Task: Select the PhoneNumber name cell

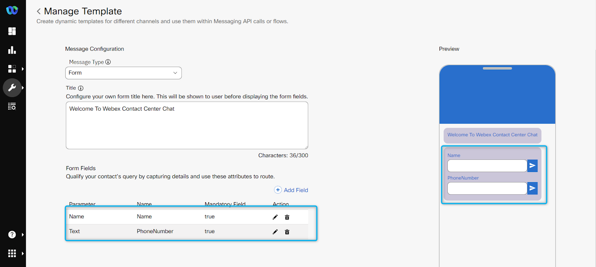Action: tap(155, 231)
